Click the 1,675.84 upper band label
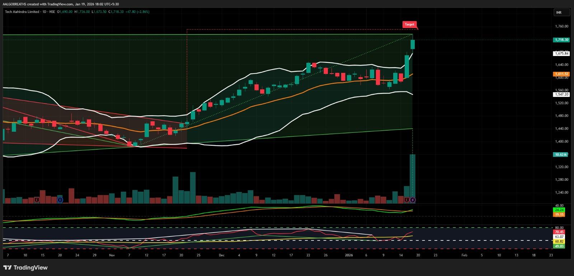Viewport: 574px width, 276px height. (x=561, y=53)
